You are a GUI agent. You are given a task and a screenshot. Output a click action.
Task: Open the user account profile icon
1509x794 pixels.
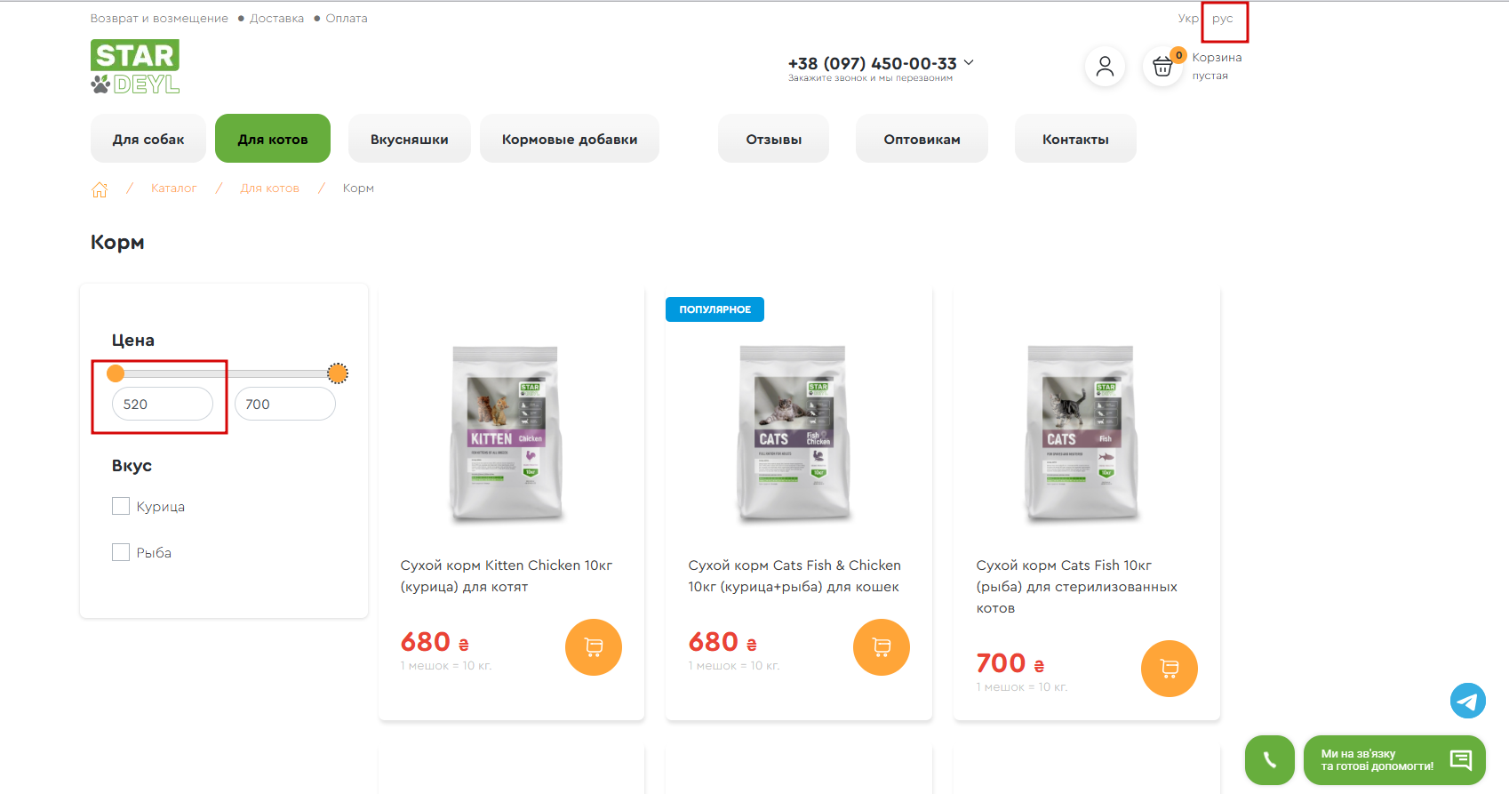[1105, 66]
